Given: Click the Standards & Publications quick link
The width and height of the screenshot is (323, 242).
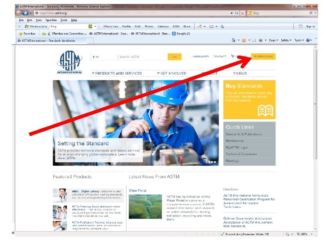Looking at the screenshot, I should pyautogui.click(x=244, y=134).
